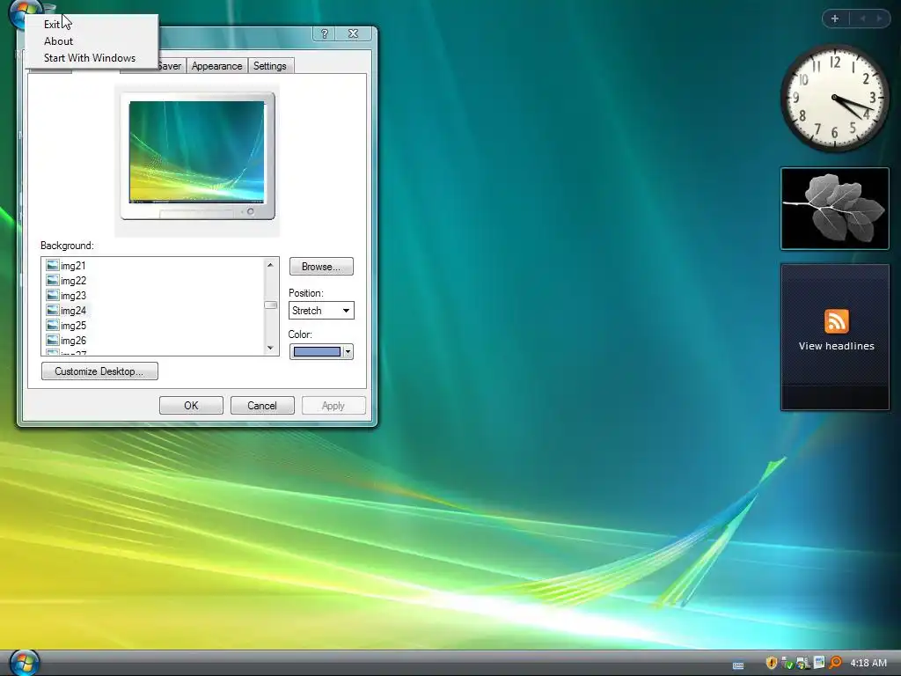Choose Exit from the popup menu
Screen dimensions: 901x676
coord(51,24)
